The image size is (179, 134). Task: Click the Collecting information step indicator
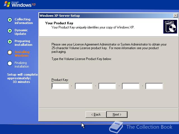pyautogui.click(x=10, y=20)
